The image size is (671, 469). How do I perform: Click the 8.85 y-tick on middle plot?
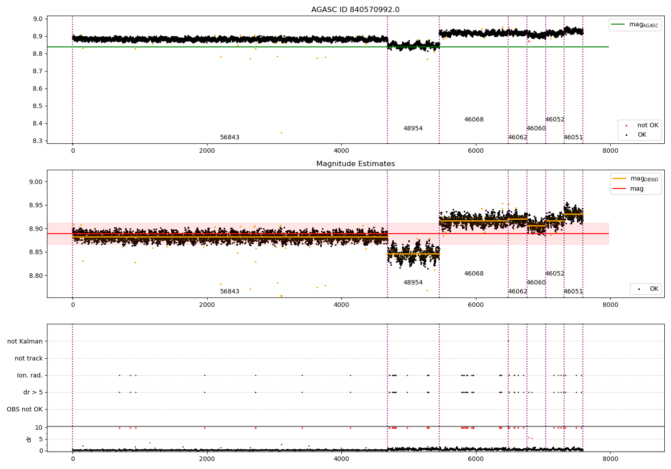point(36,252)
